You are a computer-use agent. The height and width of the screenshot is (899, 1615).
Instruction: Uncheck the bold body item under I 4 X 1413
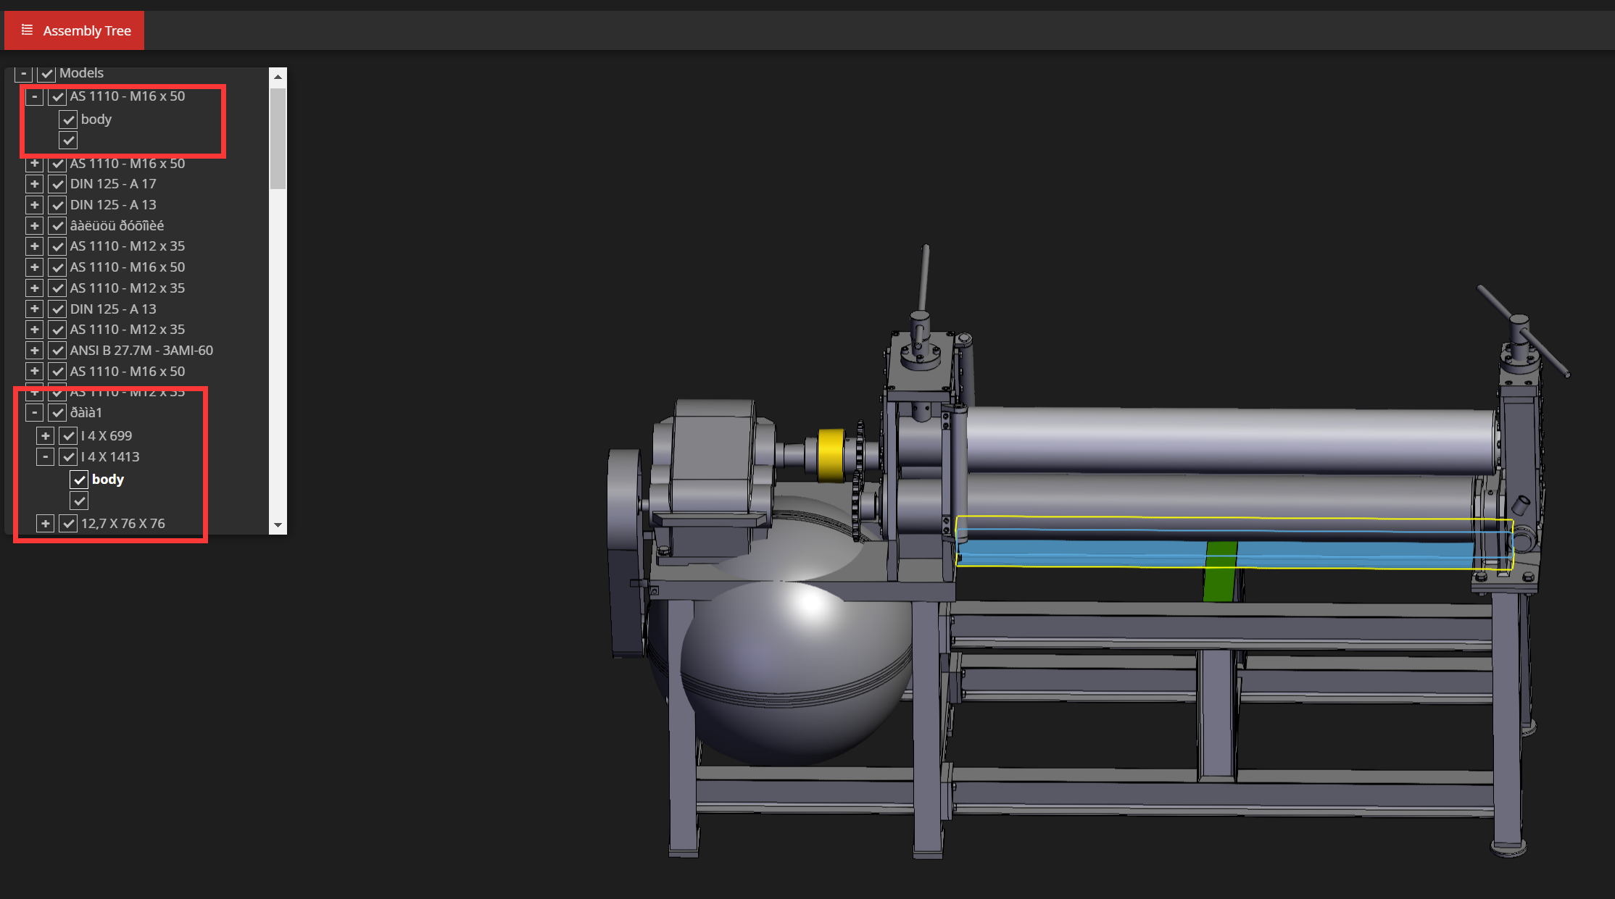click(79, 479)
